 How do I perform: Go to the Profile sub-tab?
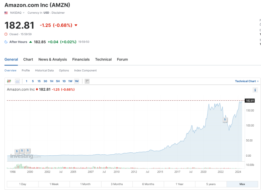[x=26, y=71]
